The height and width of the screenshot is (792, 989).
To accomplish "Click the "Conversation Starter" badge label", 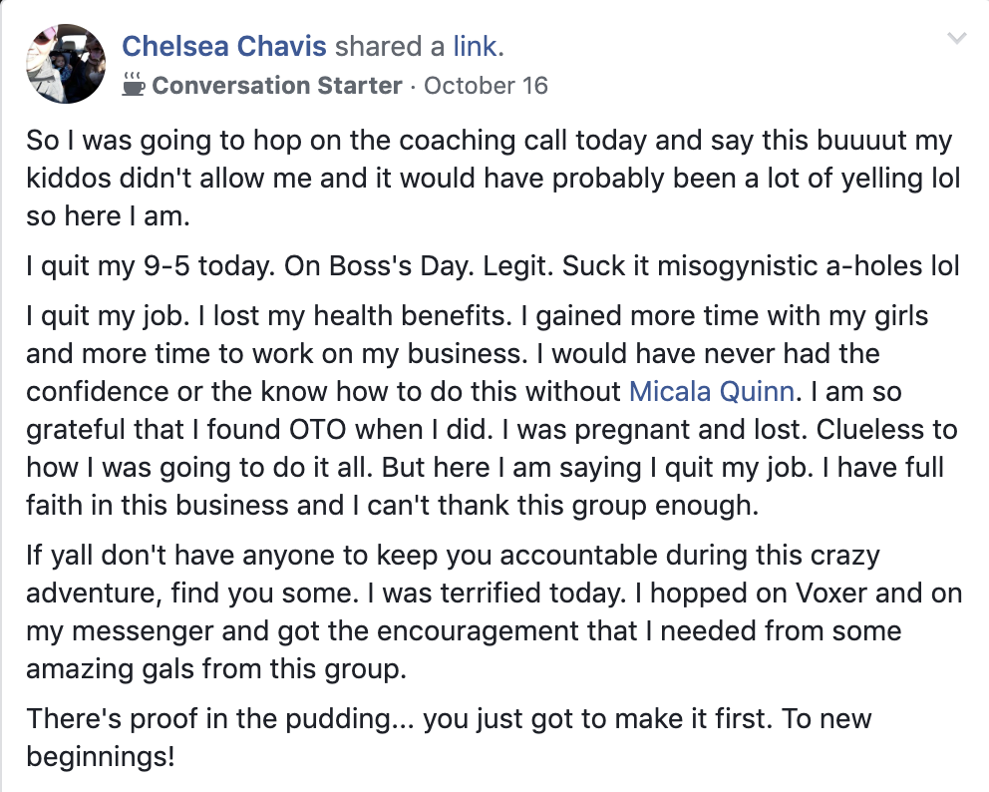I will (x=276, y=85).
